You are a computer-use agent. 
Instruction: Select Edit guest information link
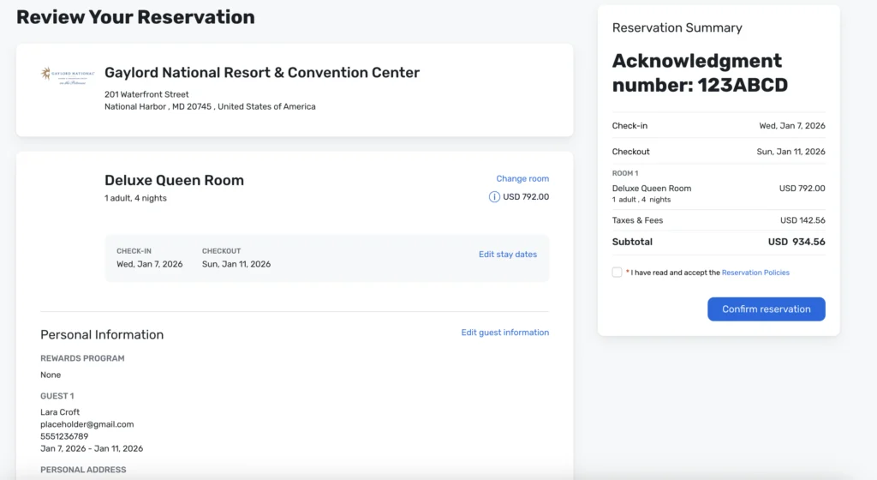click(x=504, y=333)
